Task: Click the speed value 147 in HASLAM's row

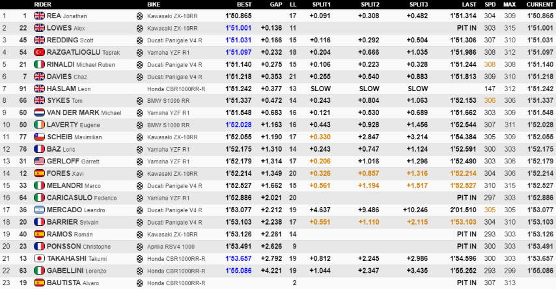Action: (x=490, y=89)
